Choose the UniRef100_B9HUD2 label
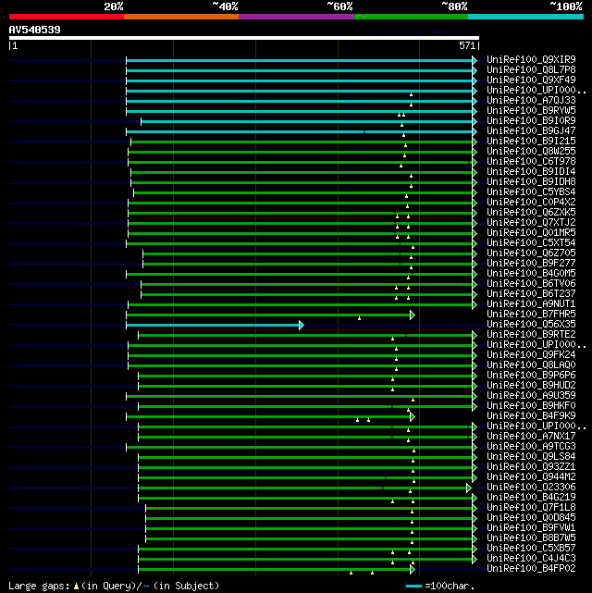 coord(531,386)
